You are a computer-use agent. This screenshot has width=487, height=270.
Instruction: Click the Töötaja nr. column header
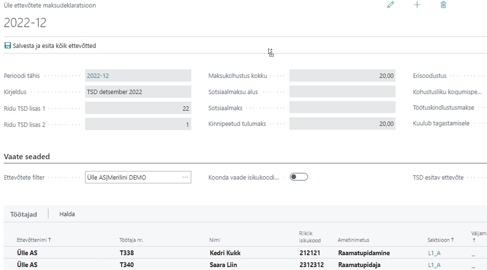click(131, 240)
